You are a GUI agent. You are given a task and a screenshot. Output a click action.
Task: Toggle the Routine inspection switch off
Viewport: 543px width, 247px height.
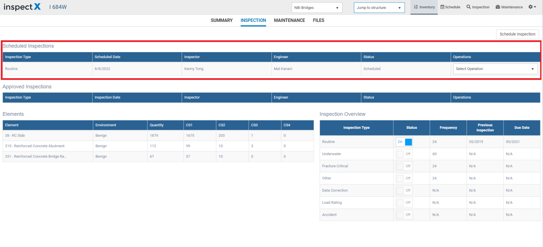(404, 142)
